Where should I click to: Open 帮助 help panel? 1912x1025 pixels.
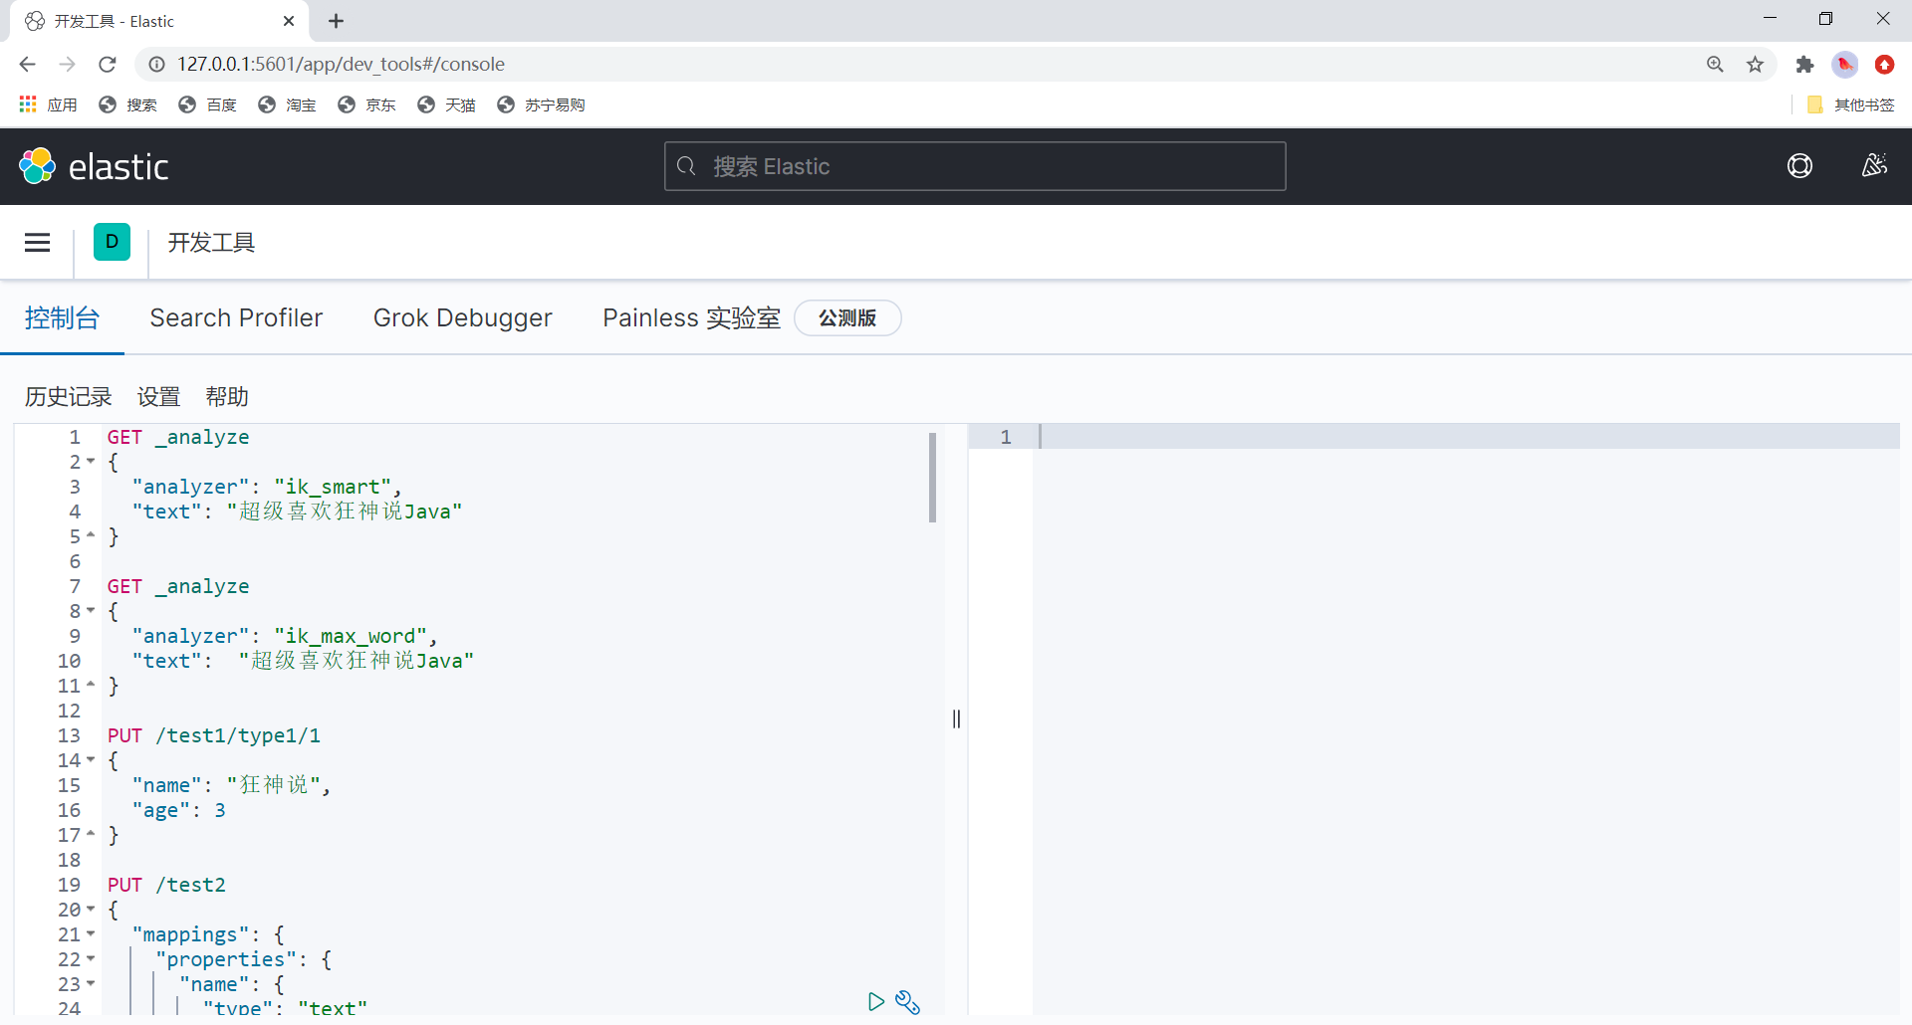click(227, 397)
